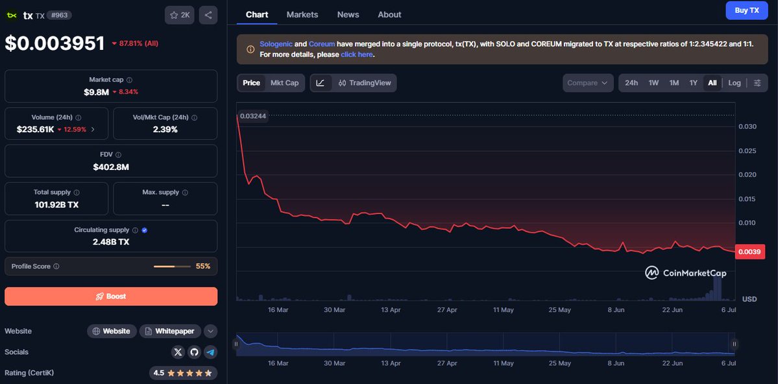The width and height of the screenshot is (778, 384).
Task: Open the 'click here' details link
Action: 357,54
